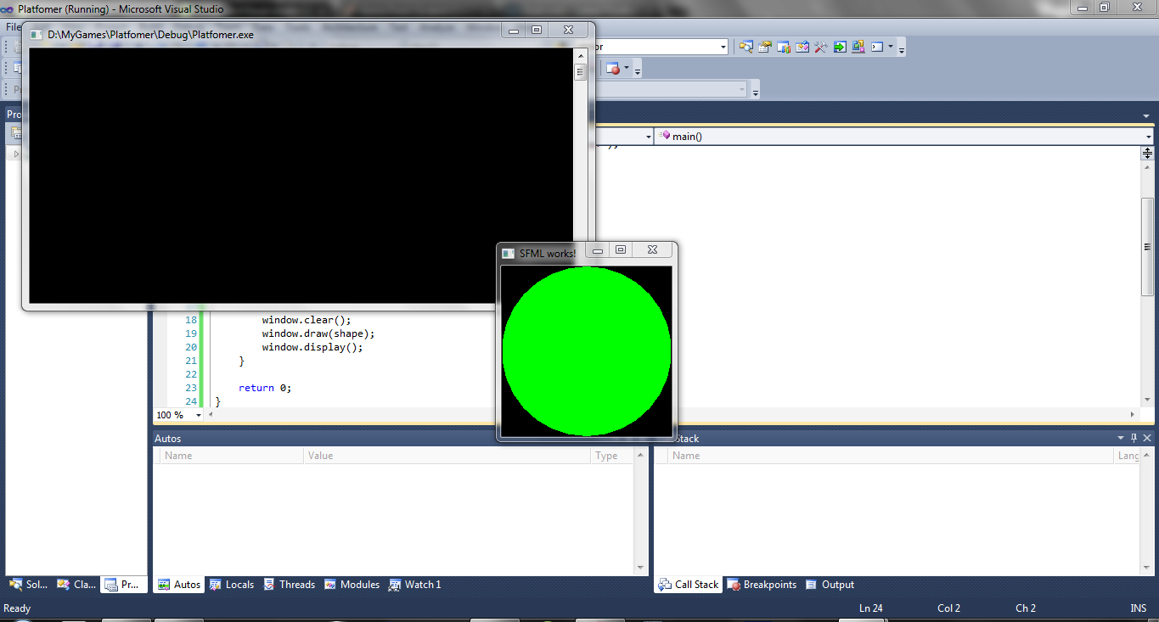Open the Command Window toolbar icon

click(877, 47)
